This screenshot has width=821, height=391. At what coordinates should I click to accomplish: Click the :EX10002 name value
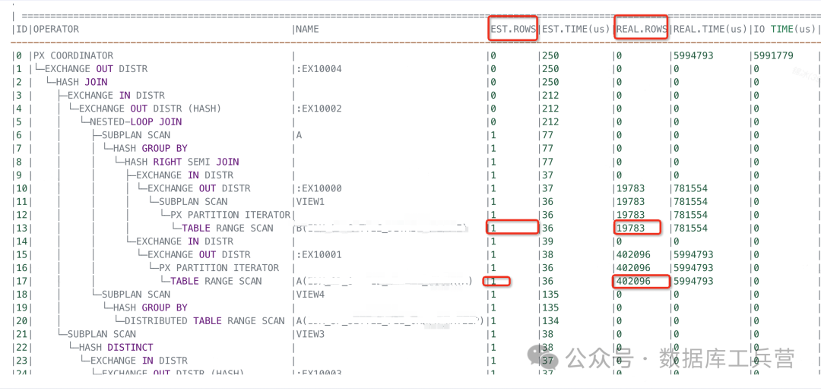click(319, 109)
